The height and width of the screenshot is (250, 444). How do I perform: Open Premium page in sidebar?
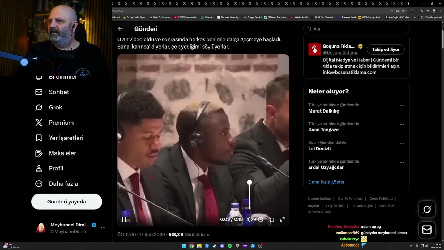[54, 123]
